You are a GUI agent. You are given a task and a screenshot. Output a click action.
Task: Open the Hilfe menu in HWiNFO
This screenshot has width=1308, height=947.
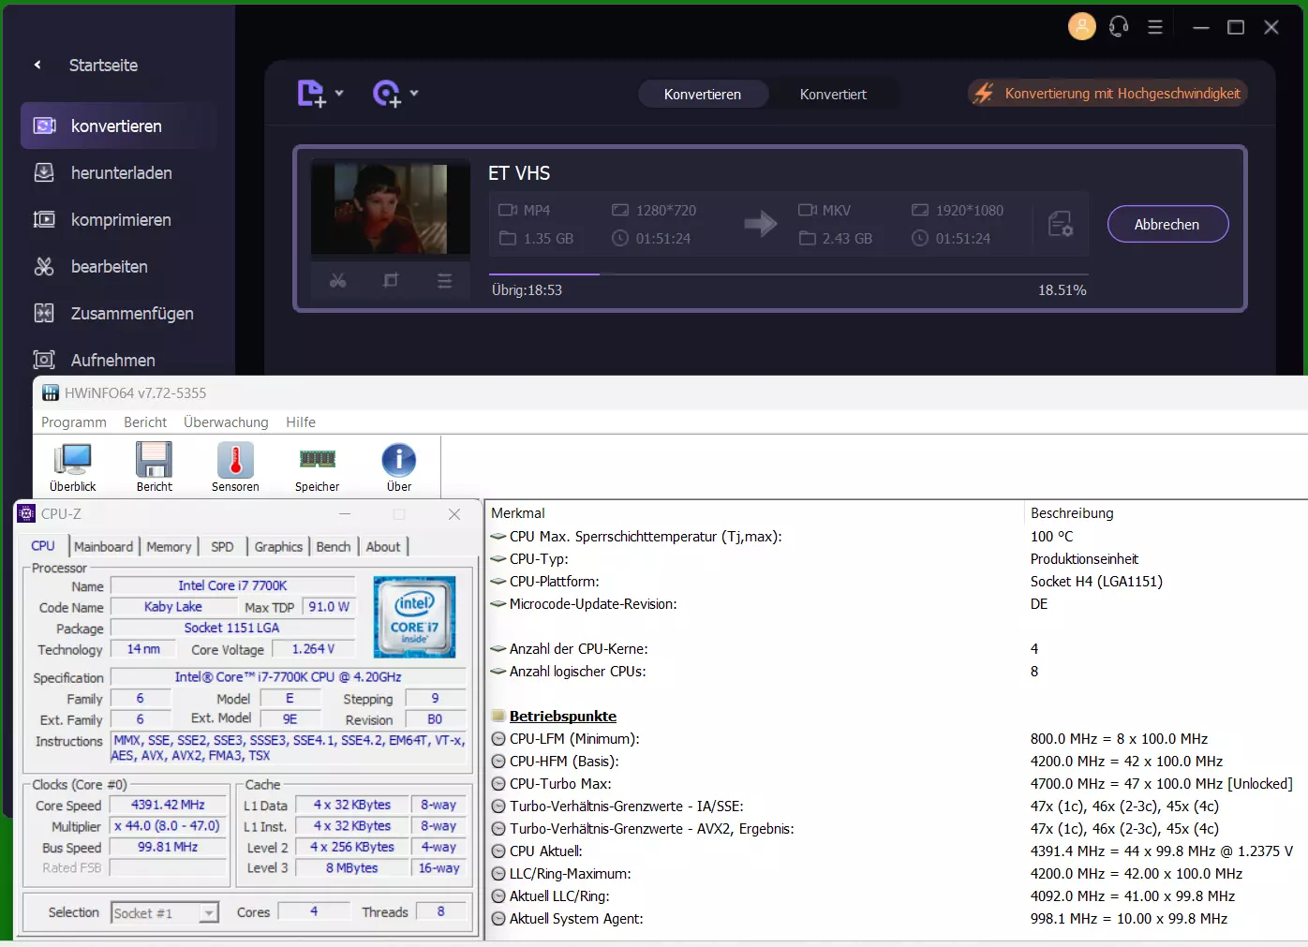coord(301,422)
